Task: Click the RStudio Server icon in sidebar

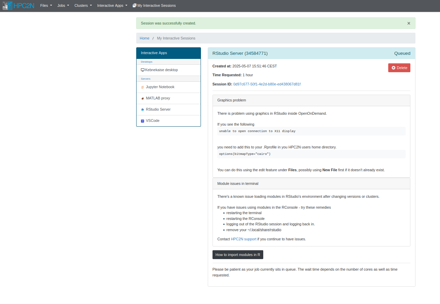Action: point(143,110)
